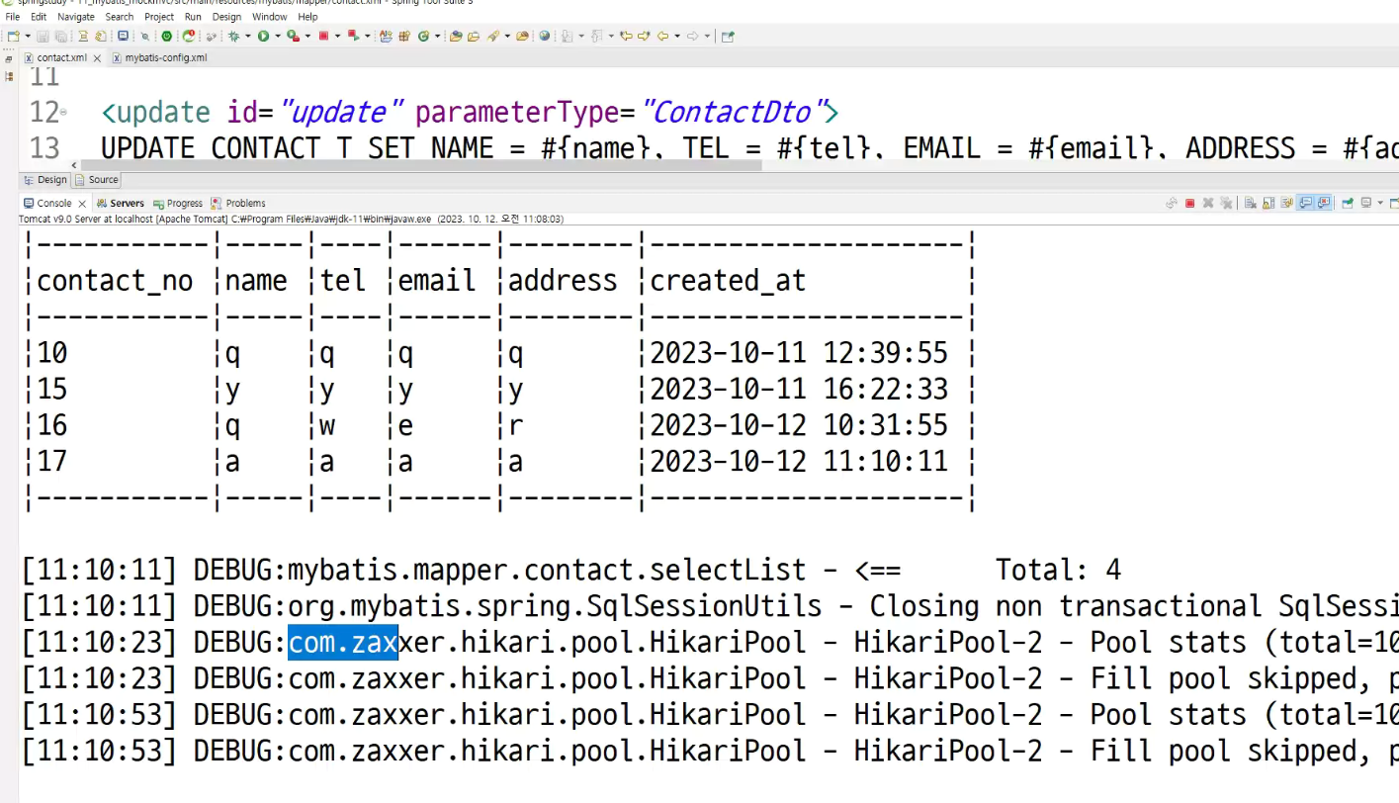This screenshot has width=1399, height=803.
Task: Switch to the Design editor tab
Action: pyautogui.click(x=45, y=180)
